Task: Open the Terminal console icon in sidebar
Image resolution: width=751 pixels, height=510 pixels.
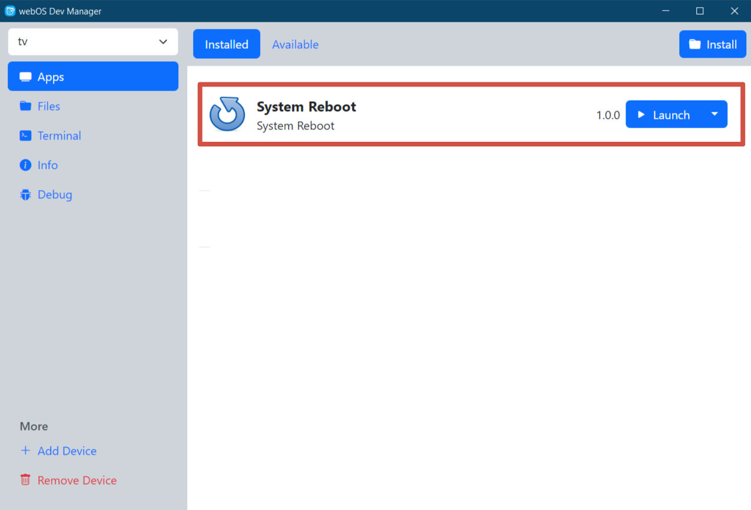Action: pyautogui.click(x=25, y=136)
